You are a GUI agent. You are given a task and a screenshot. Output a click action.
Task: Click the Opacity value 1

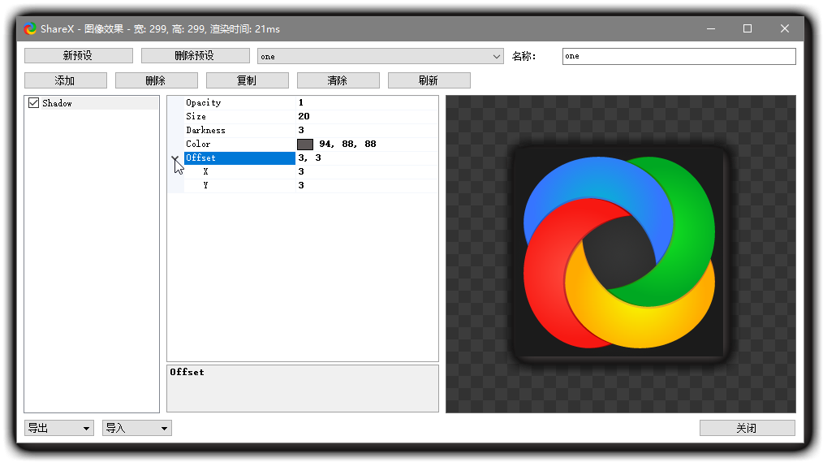click(301, 102)
